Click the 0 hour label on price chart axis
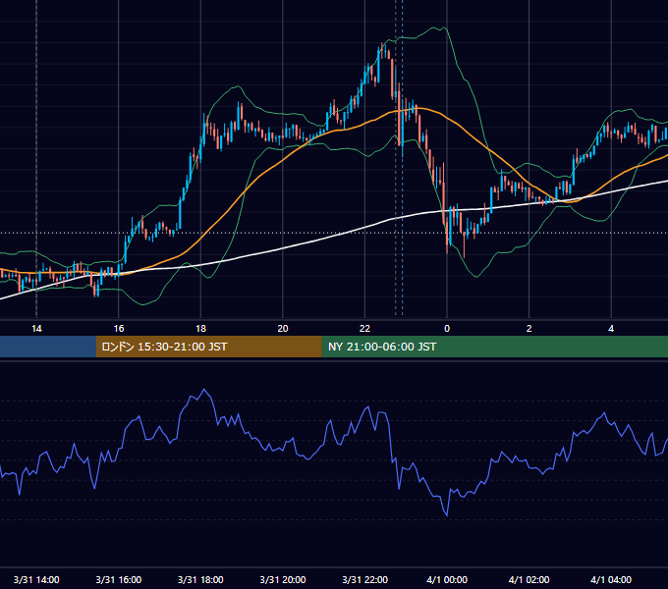The image size is (668, 589). (447, 329)
